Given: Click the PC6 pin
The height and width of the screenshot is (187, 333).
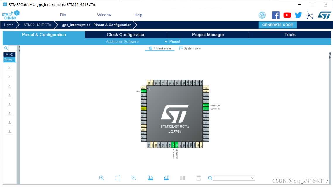Looking at the screenshot, I should [206, 126].
